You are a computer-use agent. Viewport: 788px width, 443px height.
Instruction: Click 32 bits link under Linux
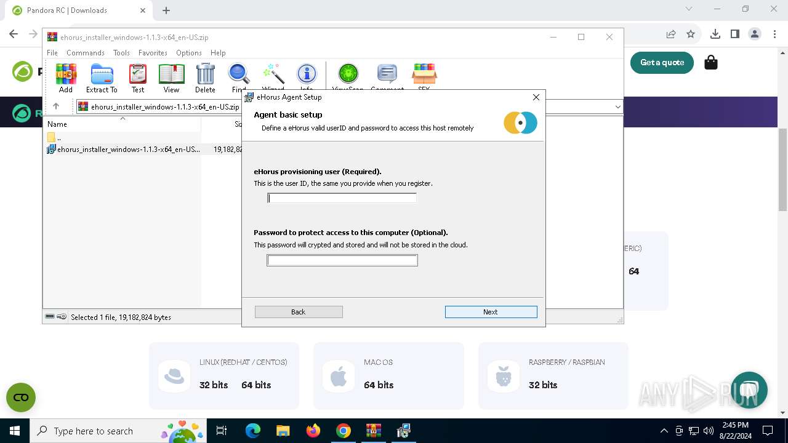(x=214, y=385)
